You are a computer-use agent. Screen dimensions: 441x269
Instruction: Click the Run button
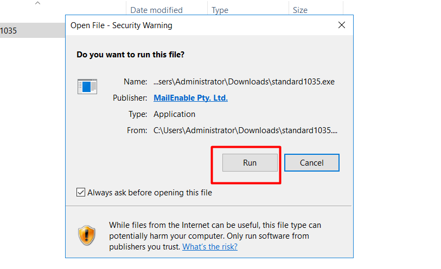point(250,163)
